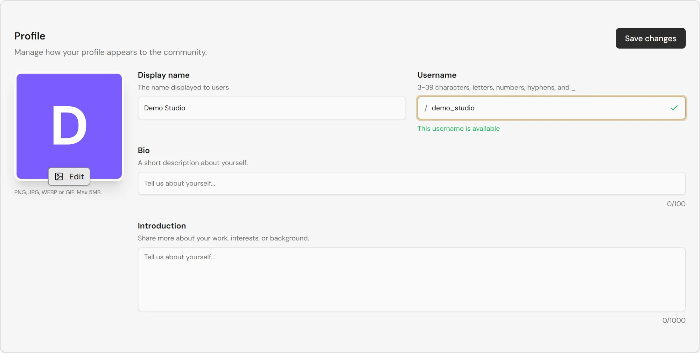
Task: Click the 'Introduction' label
Action: 162,226
